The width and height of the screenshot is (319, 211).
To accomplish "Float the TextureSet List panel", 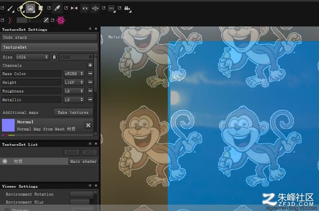I will point(90,144).
